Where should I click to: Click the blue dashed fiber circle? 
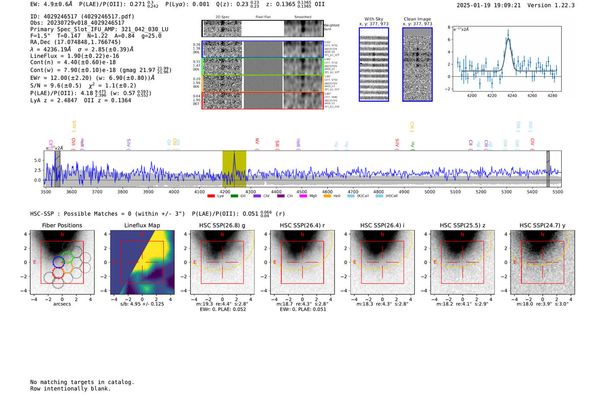tap(59, 262)
